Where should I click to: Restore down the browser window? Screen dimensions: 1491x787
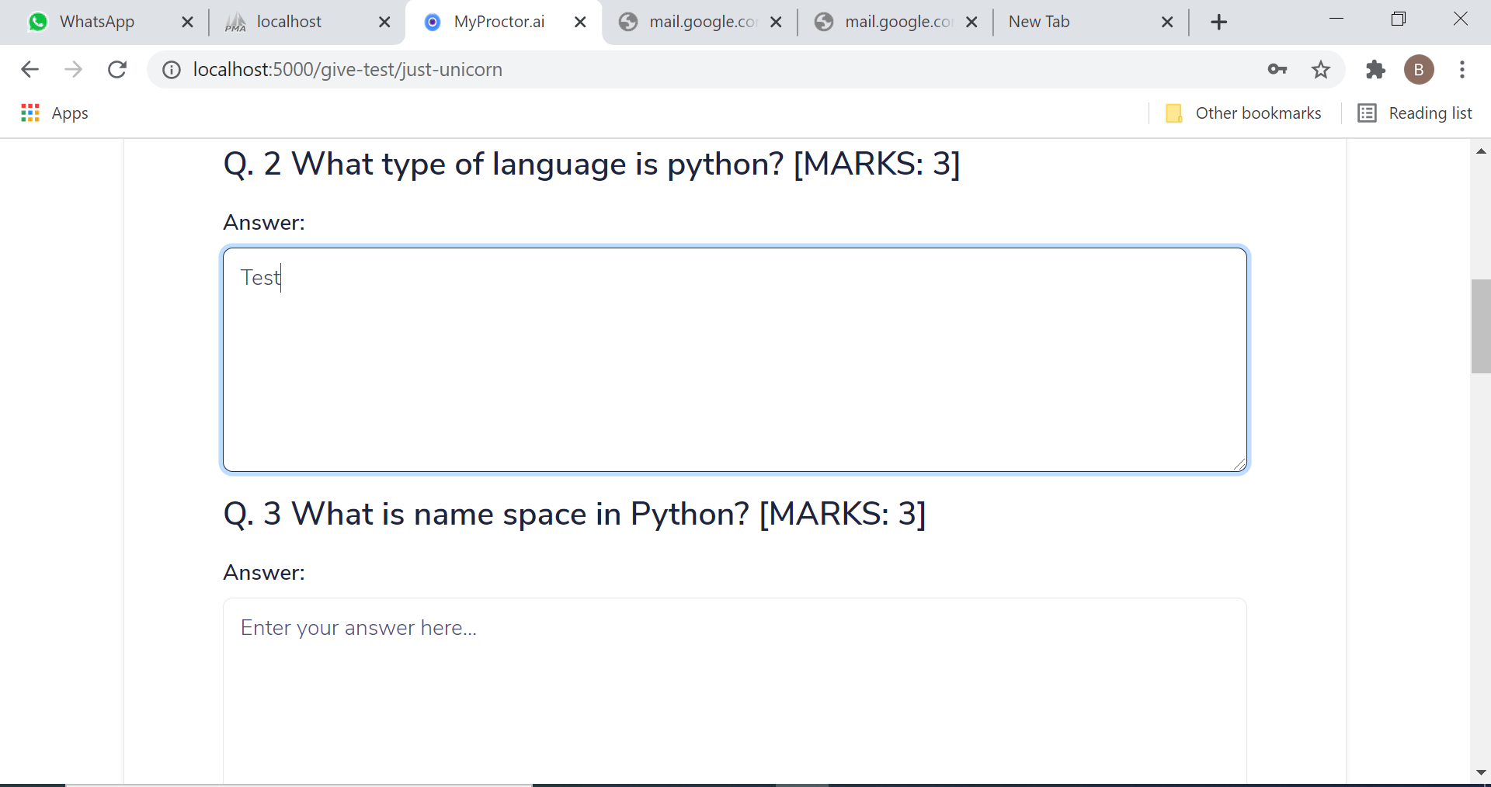pos(1399,19)
